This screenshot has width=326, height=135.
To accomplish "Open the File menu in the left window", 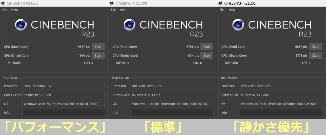I will [5, 10].
